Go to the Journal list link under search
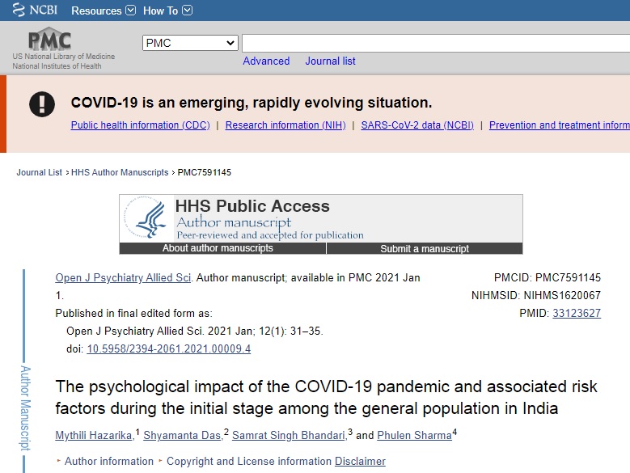This screenshot has height=473, width=630. [330, 61]
